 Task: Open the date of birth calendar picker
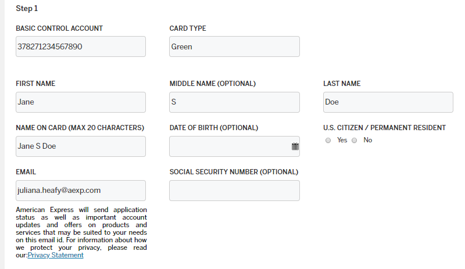(x=295, y=146)
